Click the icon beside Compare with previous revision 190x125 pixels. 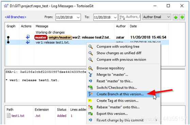coord(91,60)
